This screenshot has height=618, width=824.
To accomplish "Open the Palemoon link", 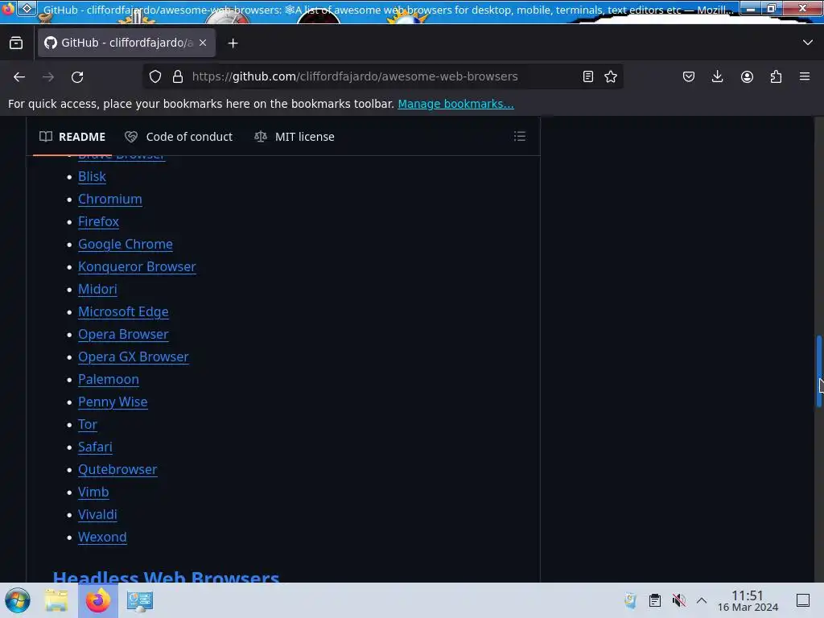I will (x=109, y=380).
